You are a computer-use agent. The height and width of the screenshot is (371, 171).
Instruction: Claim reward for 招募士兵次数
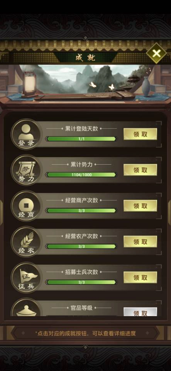[140, 277]
